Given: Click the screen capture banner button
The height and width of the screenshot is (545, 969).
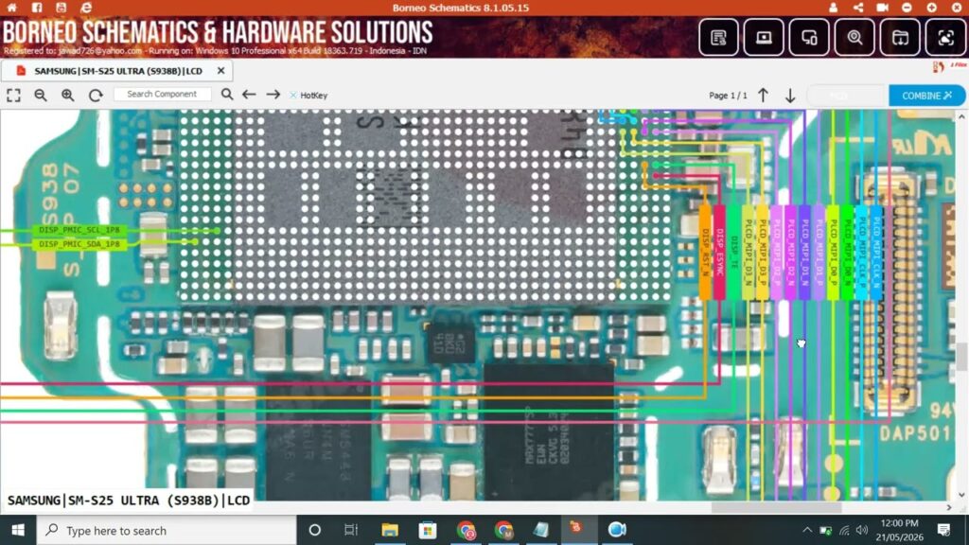Looking at the screenshot, I should tap(945, 38).
